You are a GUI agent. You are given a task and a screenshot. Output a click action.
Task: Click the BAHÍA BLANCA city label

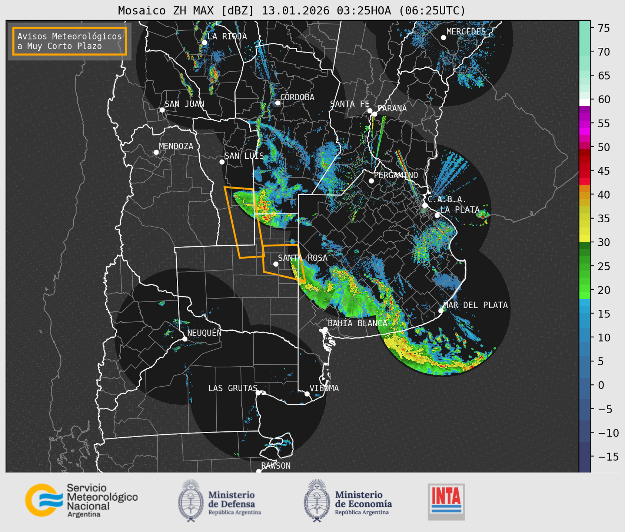coord(358,323)
